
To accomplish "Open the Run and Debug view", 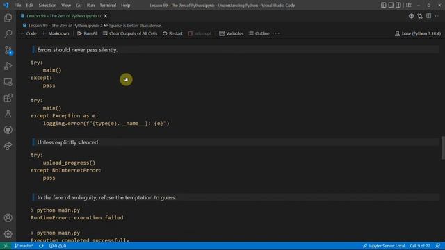I will click(8, 66).
